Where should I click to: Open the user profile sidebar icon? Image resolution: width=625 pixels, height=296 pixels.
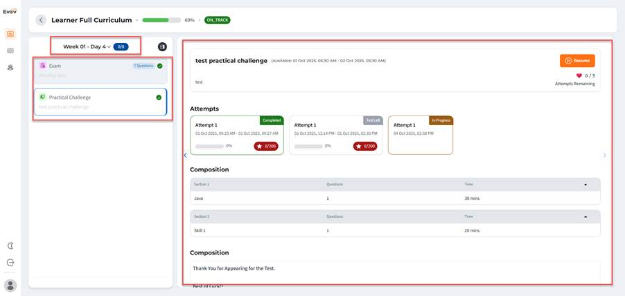10,67
